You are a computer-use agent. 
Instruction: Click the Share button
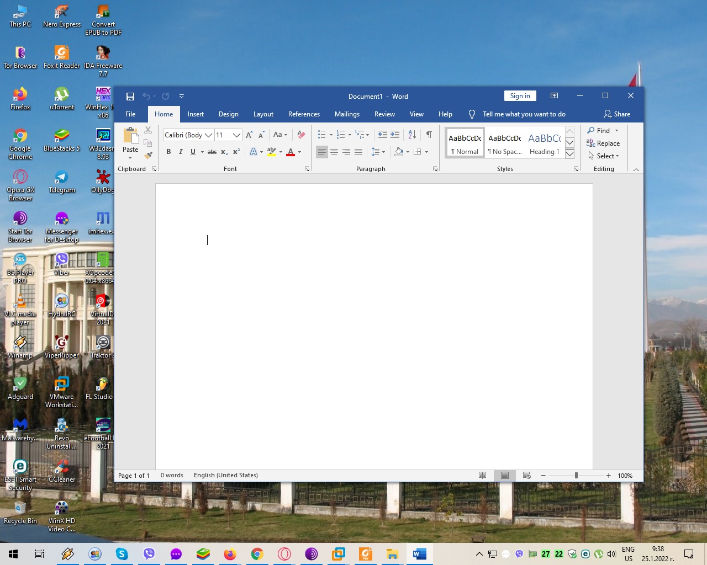click(x=617, y=114)
